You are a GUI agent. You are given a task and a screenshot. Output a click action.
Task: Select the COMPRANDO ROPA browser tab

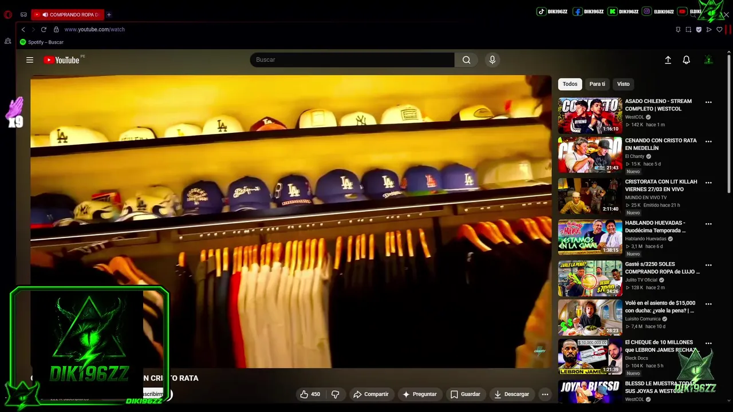(x=68, y=14)
